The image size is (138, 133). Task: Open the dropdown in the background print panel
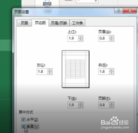[x=96, y=1]
